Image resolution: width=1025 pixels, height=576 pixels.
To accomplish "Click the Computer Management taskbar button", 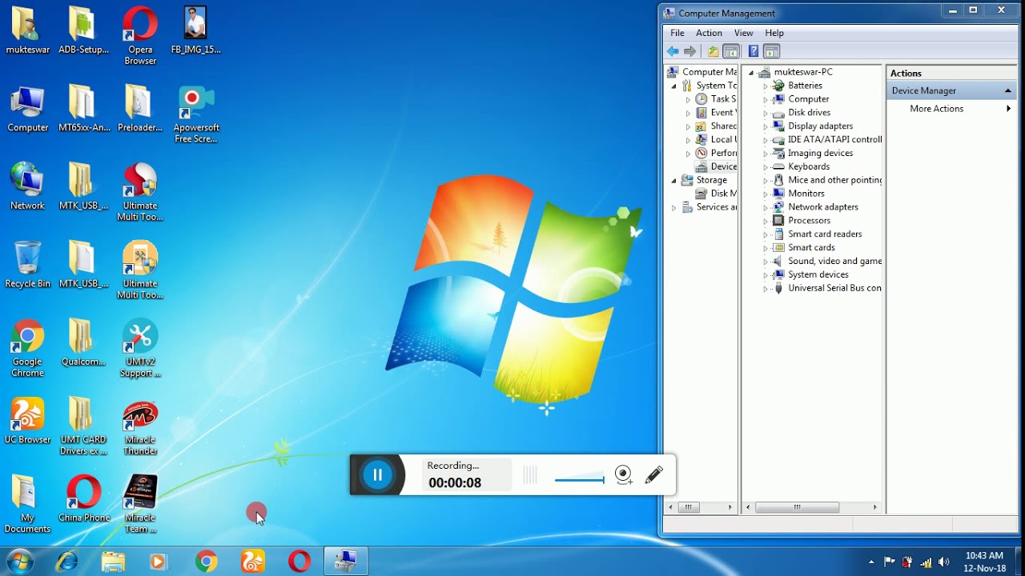I will pyautogui.click(x=346, y=562).
